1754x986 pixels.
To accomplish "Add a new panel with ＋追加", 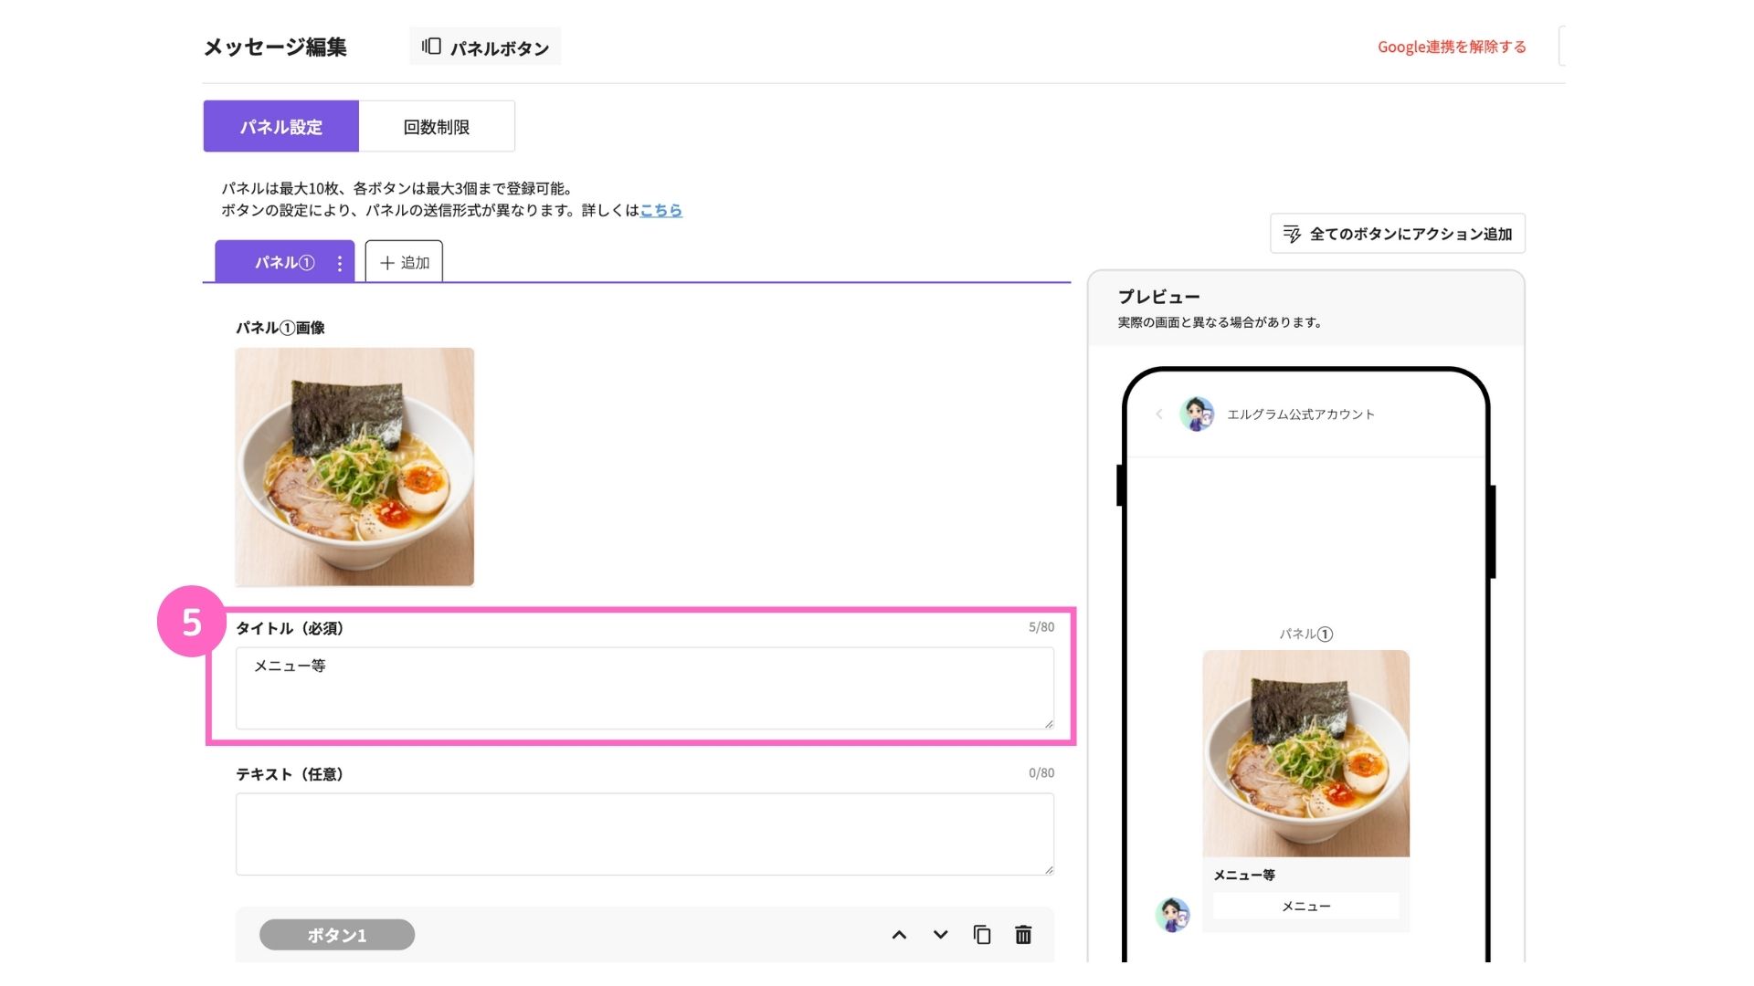I will (404, 263).
